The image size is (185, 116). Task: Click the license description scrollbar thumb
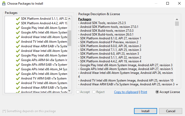(177, 24)
